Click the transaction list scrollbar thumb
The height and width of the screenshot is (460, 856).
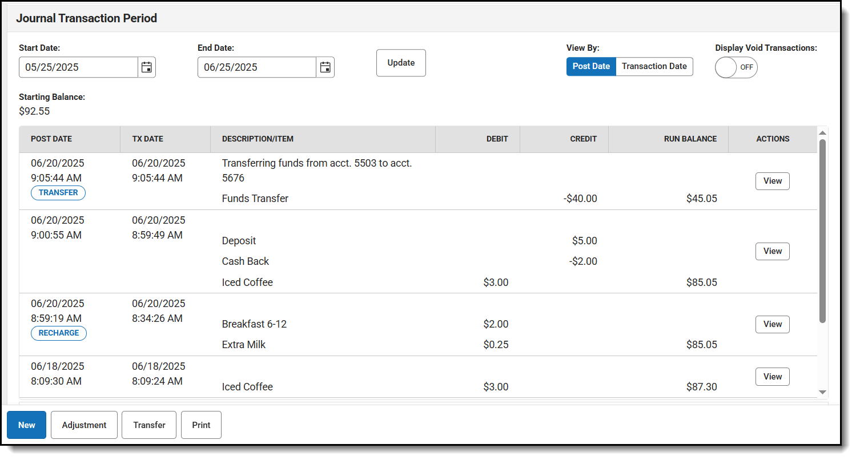coord(823,231)
